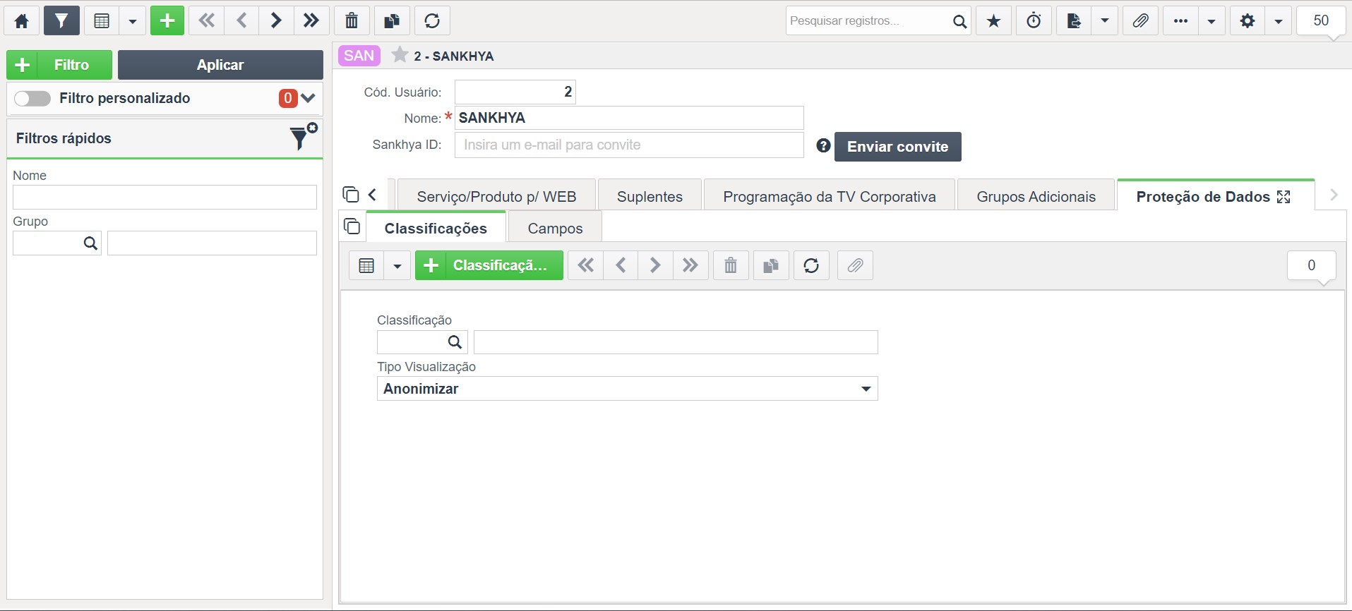Mark SANKHYA record as favorite star
1352x611 pixels.
[x=400, y=55]
